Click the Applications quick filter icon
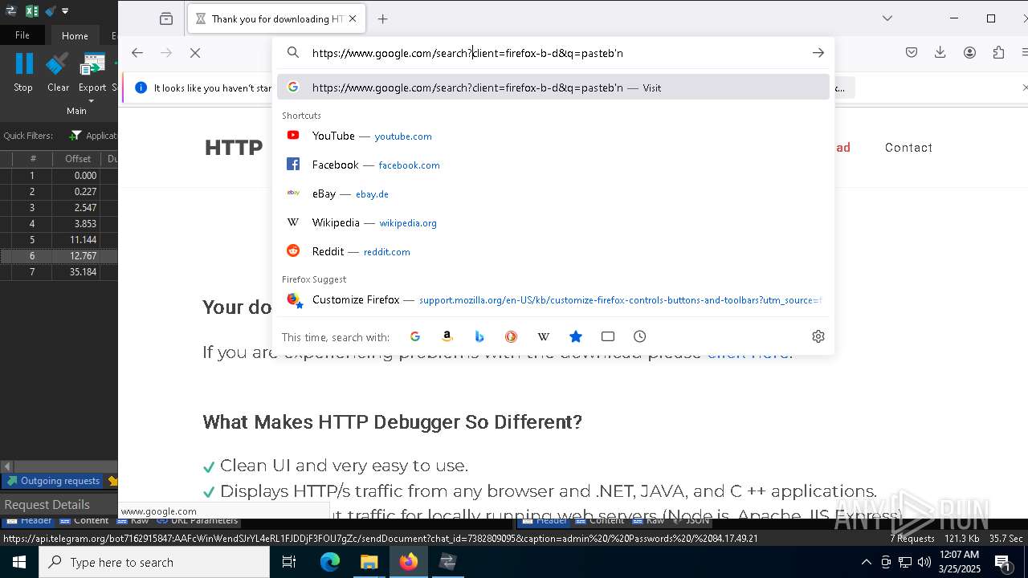Image resolution: width=1028 pixels, height=578 pixels. (76, 136)
